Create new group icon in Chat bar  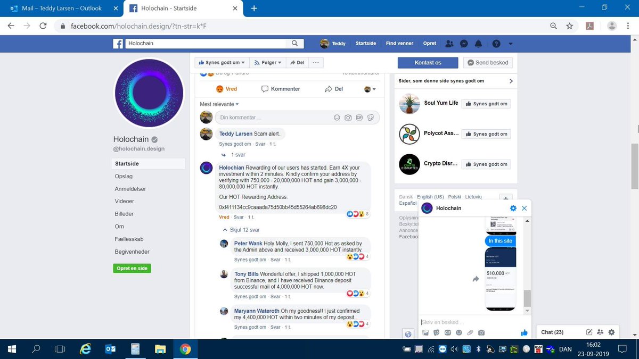tap(601, 332)
